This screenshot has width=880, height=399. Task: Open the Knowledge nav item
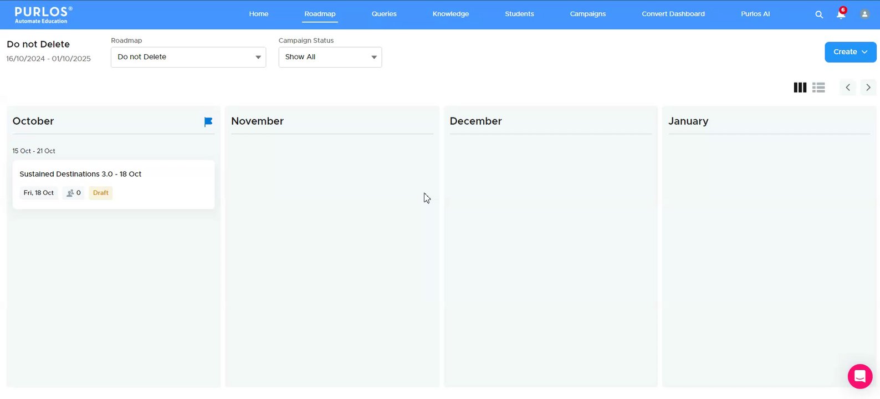451,14
